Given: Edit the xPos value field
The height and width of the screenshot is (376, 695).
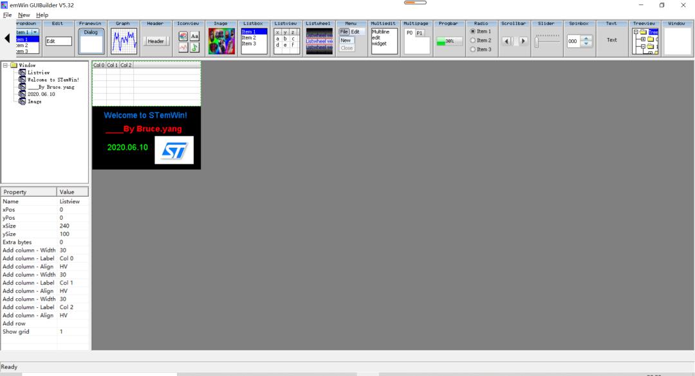Looking at the screenshot, I should point(73,210).
